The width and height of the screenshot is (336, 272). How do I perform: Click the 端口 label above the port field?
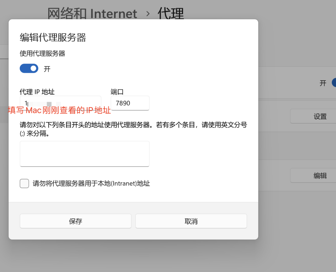coord(117,92)
